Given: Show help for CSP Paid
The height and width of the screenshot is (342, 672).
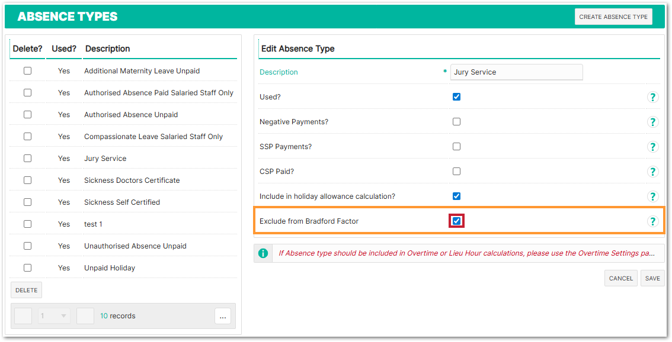Looking at the screenshot, I should point(652,172).
